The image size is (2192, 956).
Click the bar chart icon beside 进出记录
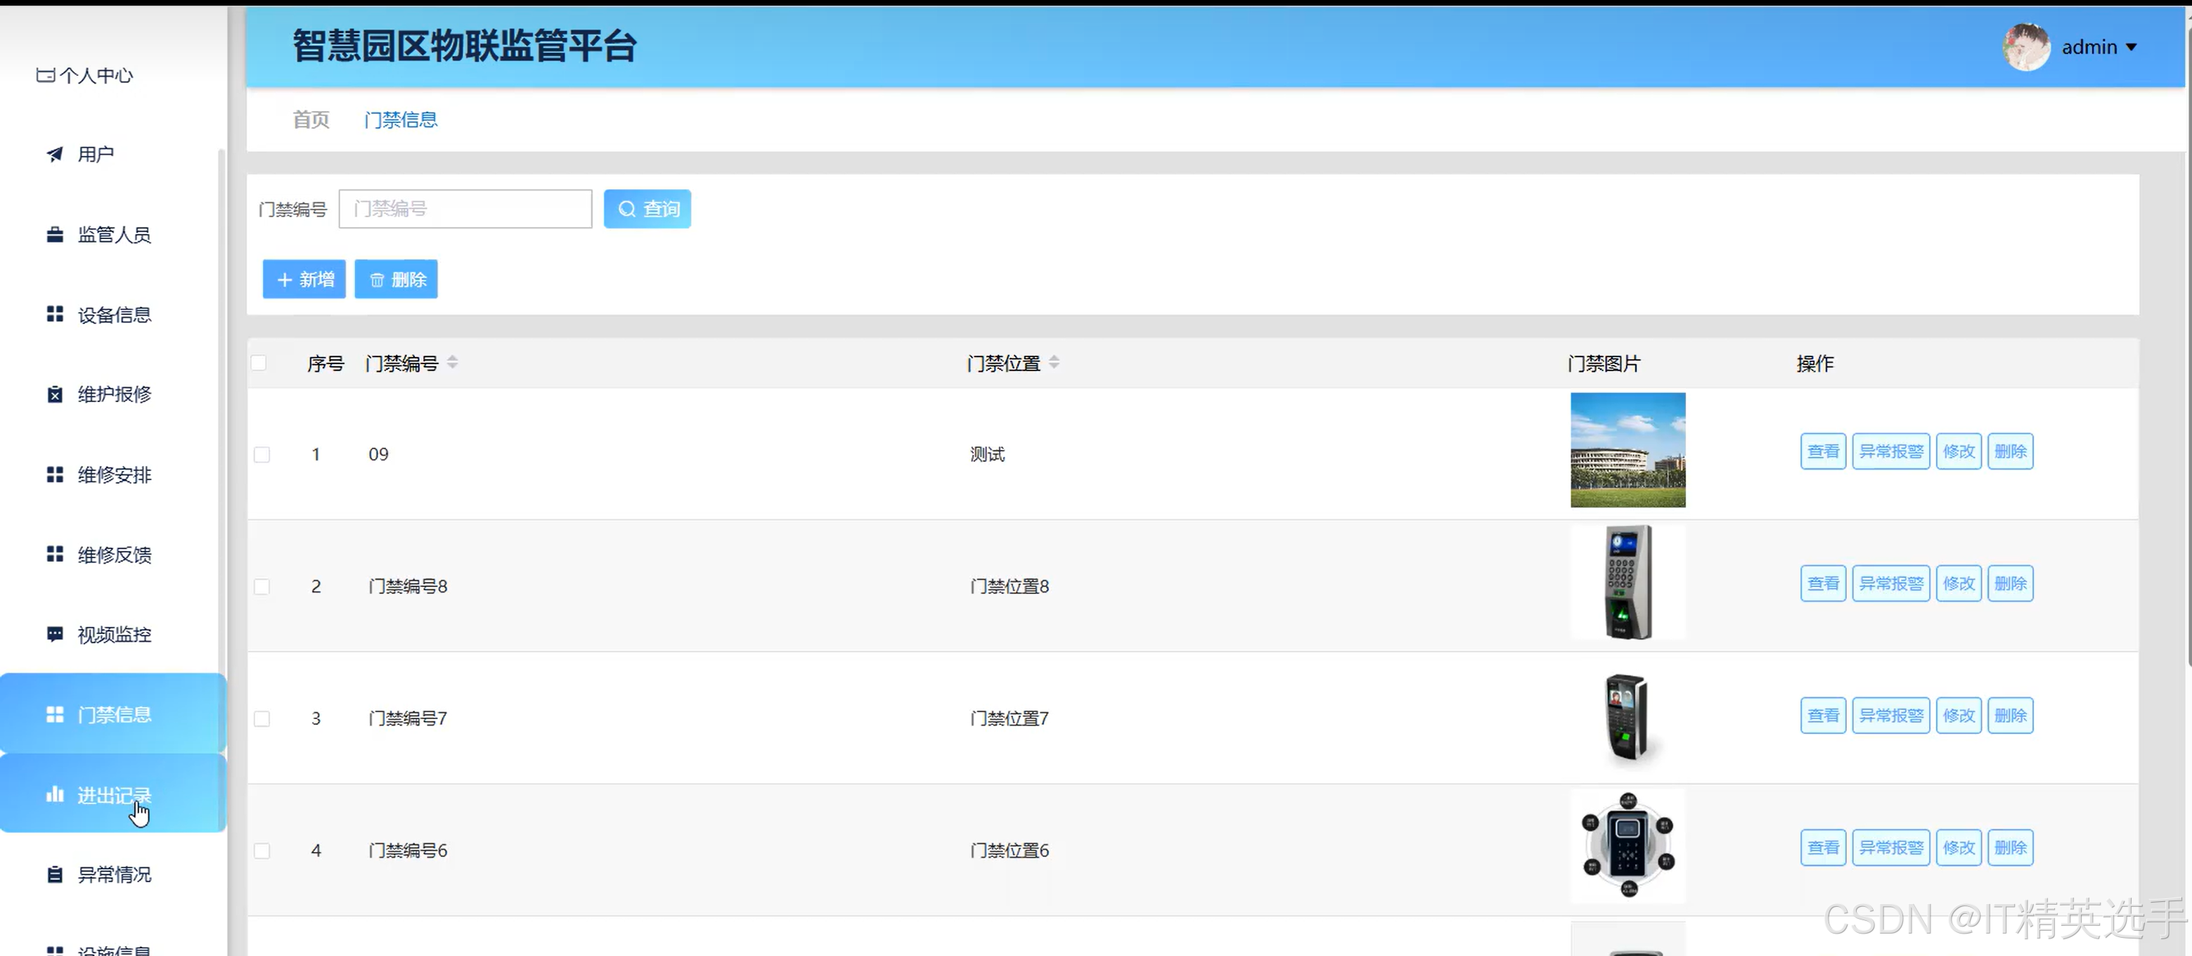click(54, 794)
